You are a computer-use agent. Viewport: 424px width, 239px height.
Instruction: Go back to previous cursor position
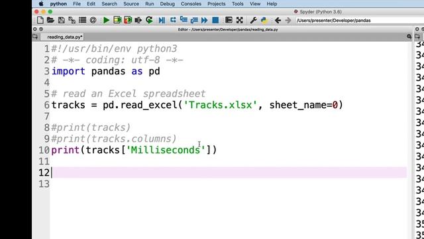click(278, 21)
